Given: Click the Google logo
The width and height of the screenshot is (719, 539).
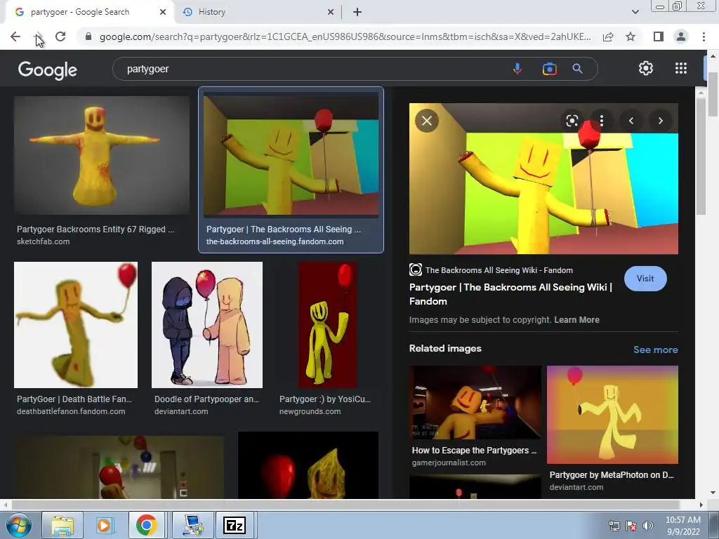Looking at the screenshot, I should (47, 69).
